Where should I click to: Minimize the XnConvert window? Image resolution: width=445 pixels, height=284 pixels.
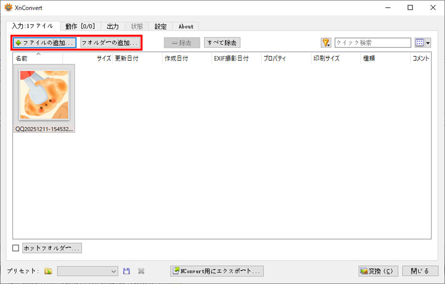388,7
